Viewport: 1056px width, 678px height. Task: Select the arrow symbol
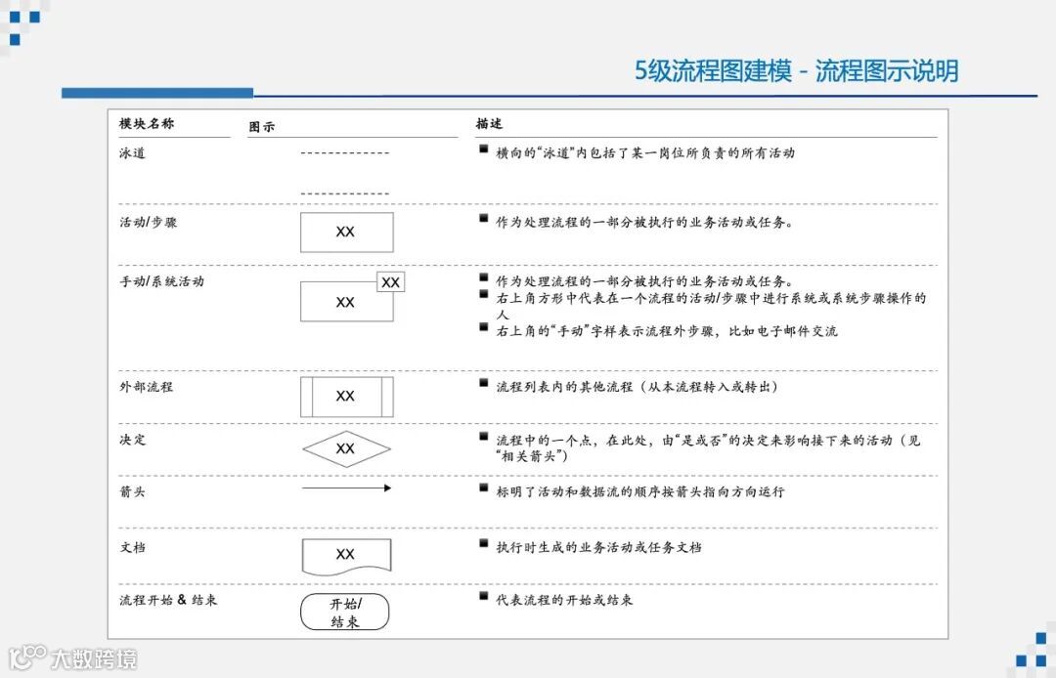346,487
